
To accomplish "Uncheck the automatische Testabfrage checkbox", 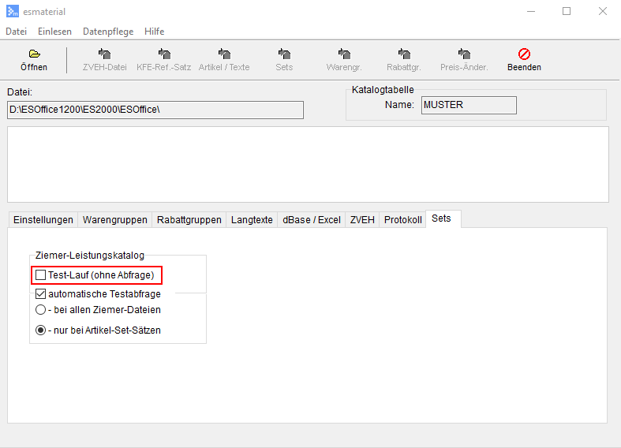I will click(x=41, y=294).
